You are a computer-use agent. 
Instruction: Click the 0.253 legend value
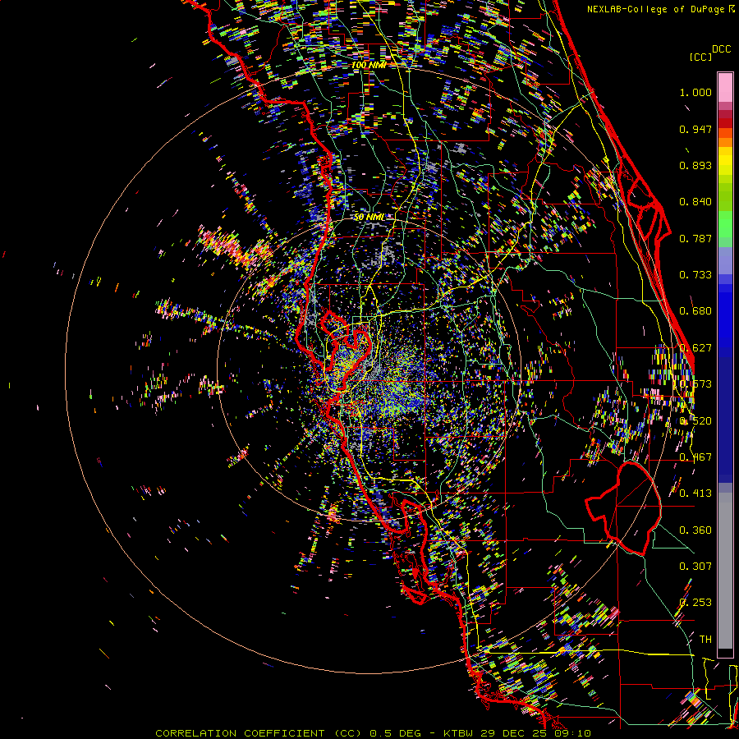(x=695, y=603)
